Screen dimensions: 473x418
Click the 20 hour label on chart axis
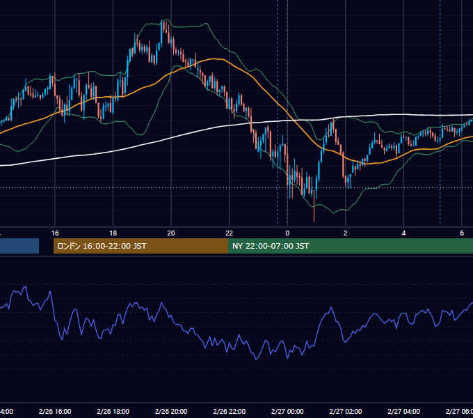tap(171, 233)
